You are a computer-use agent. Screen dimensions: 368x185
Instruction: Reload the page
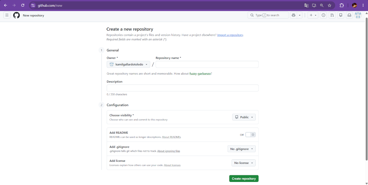23,5
